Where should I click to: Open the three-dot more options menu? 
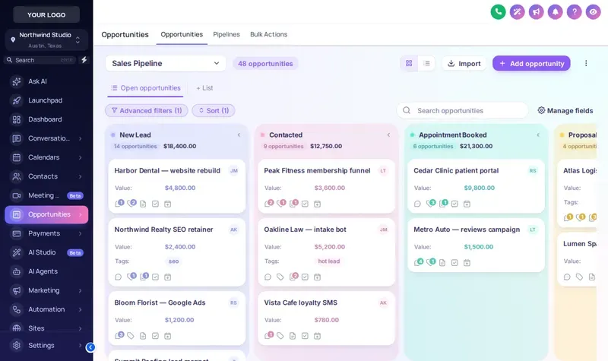(586, 63)
